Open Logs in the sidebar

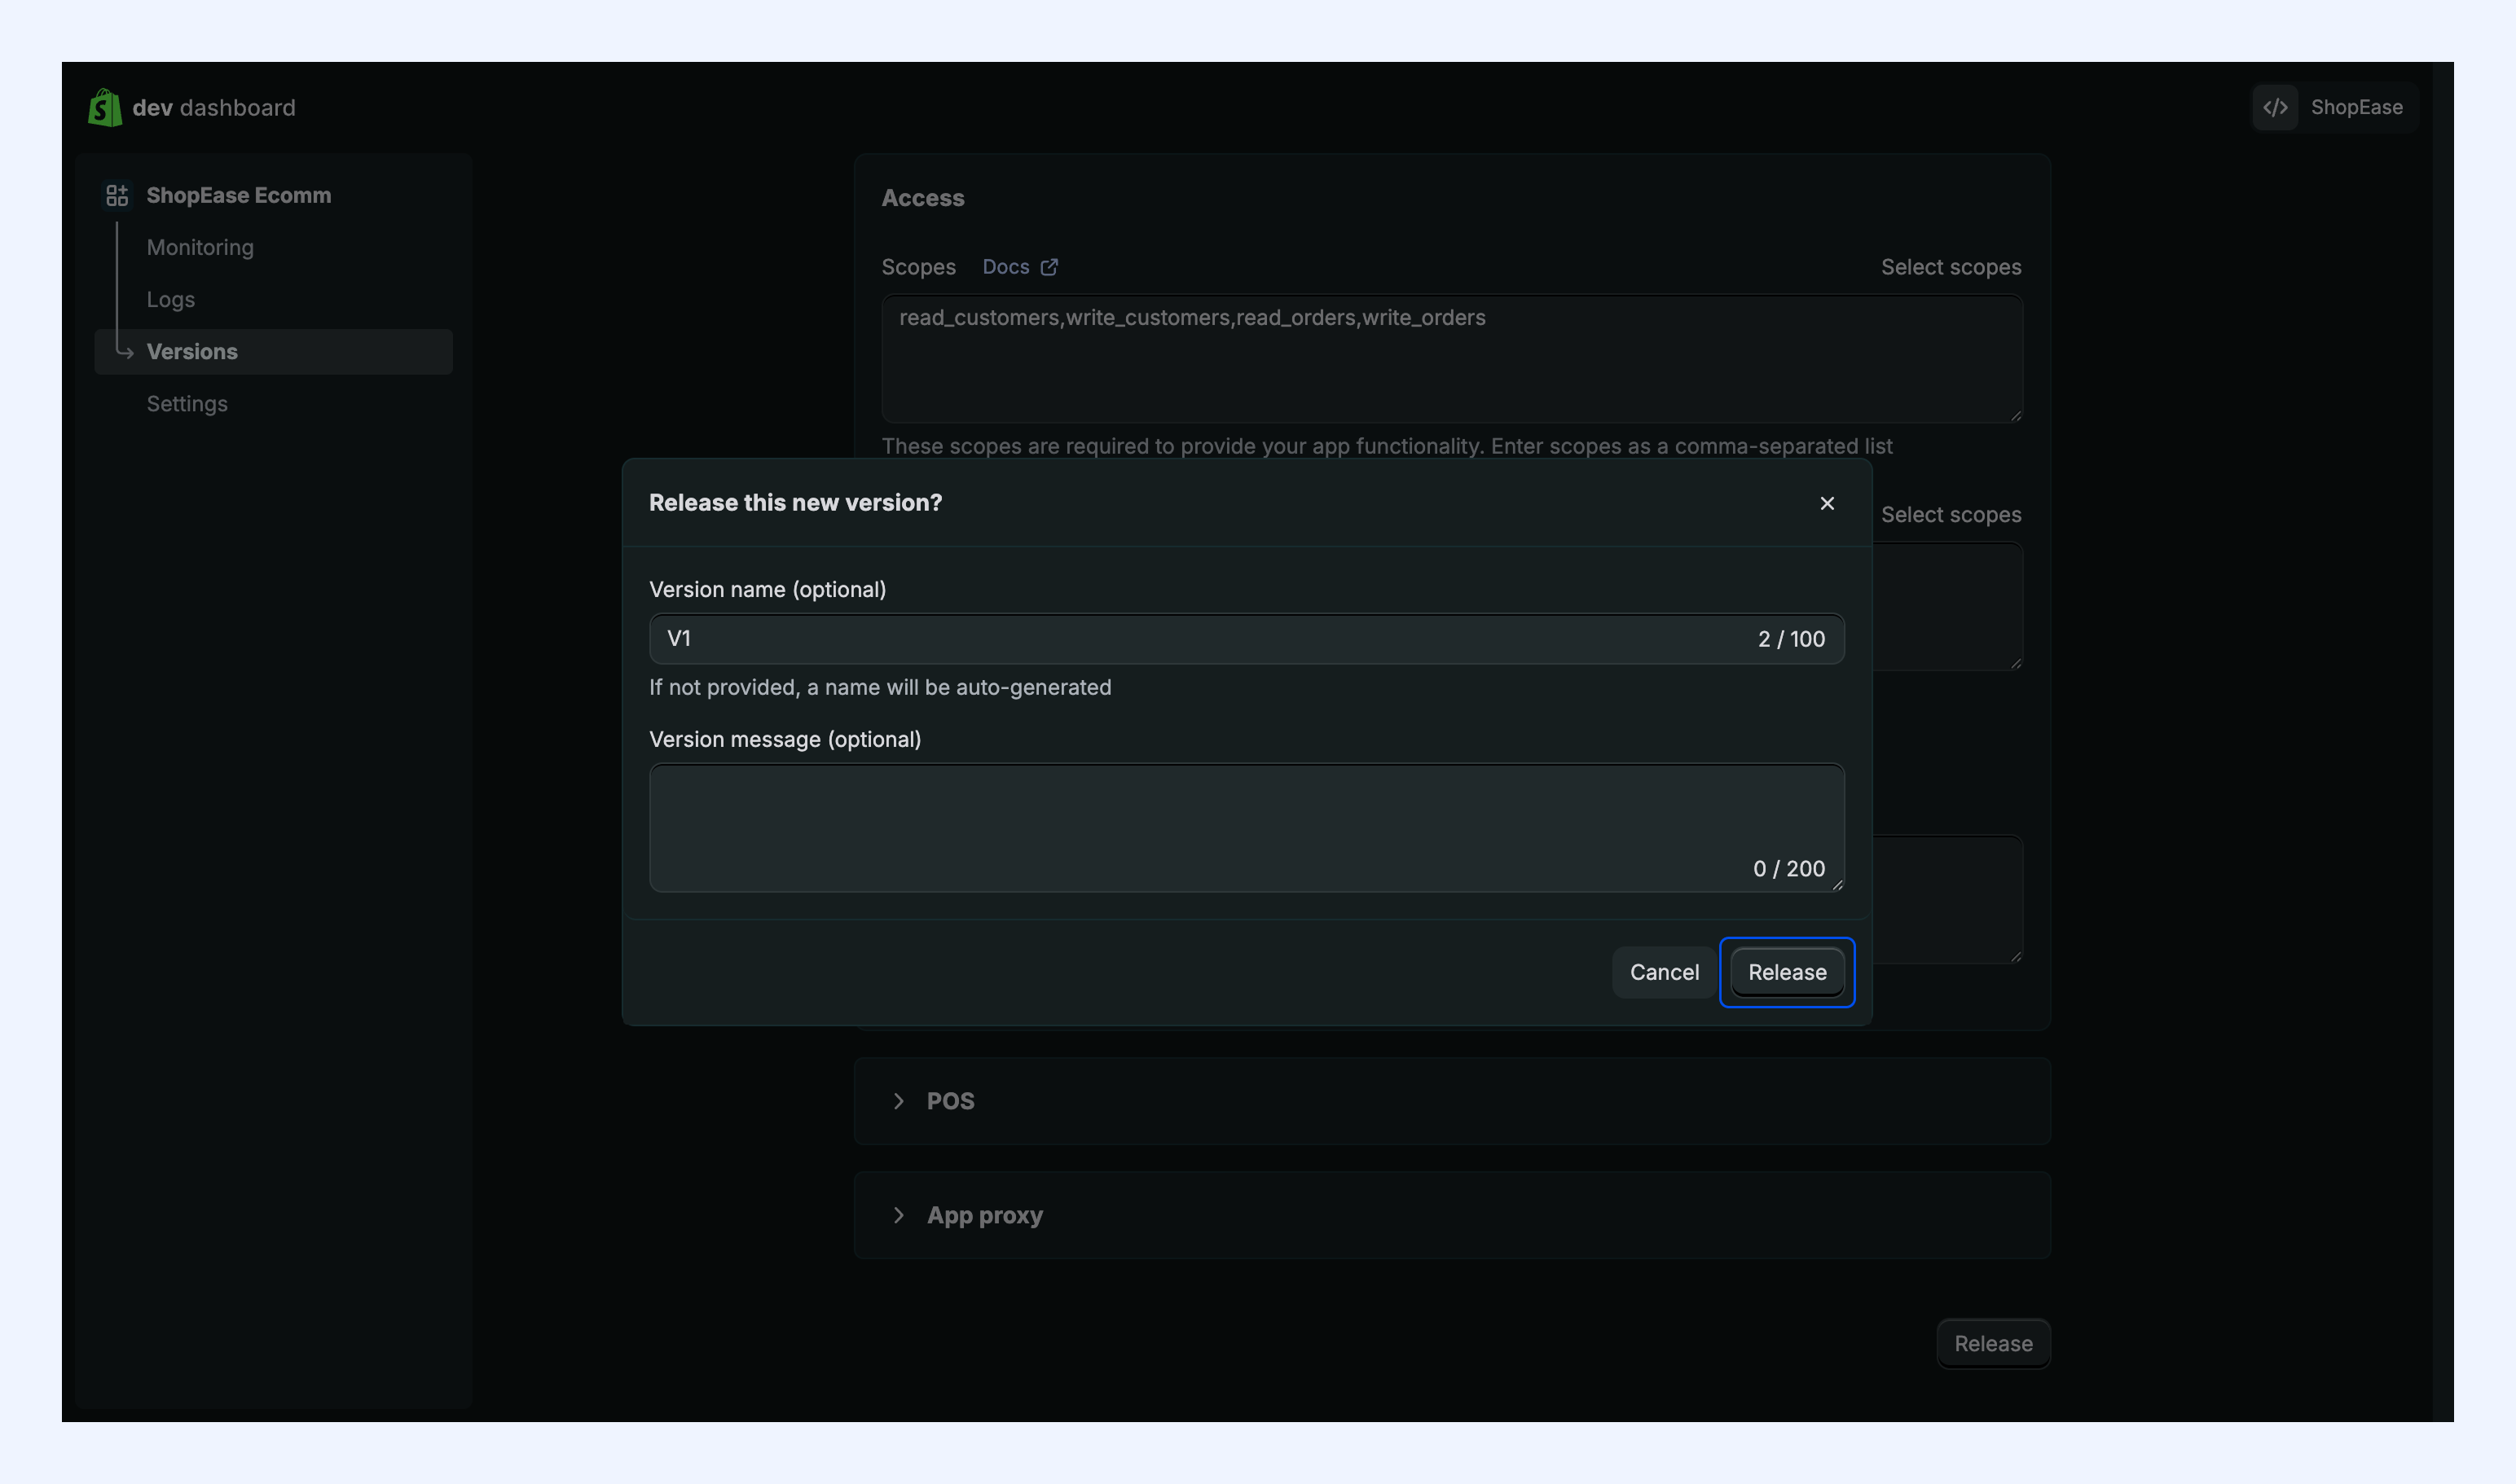point(171,299)
